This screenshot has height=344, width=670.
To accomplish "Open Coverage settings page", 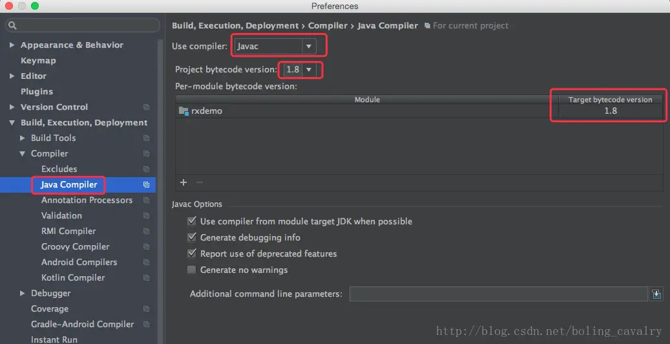I will point(50,308).
